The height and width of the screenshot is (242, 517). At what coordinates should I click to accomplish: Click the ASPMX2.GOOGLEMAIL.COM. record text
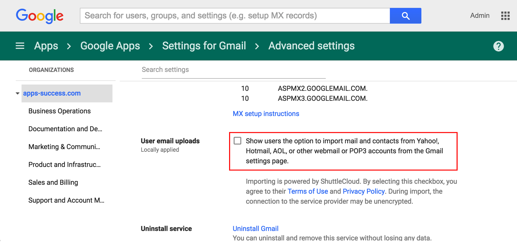click(323, 88)
